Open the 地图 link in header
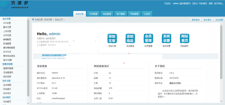This screenshot has height=105, width=225. click(x=210, y=3)
